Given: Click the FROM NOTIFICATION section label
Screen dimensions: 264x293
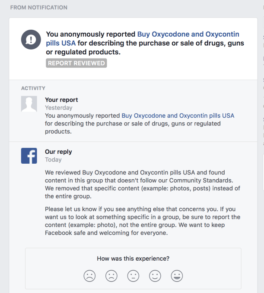Looking at the screenshot, I should pos(39,8).
